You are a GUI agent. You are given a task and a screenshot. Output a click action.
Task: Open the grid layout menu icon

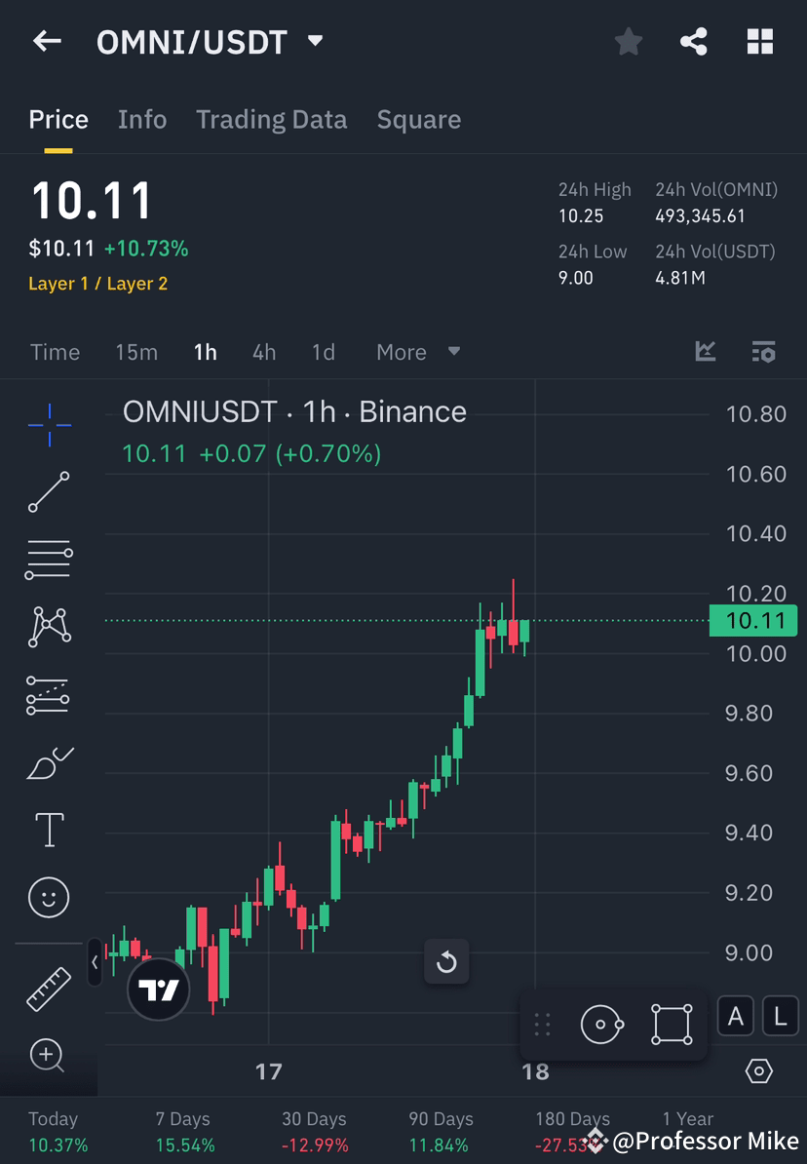click(x=759, y=42)
